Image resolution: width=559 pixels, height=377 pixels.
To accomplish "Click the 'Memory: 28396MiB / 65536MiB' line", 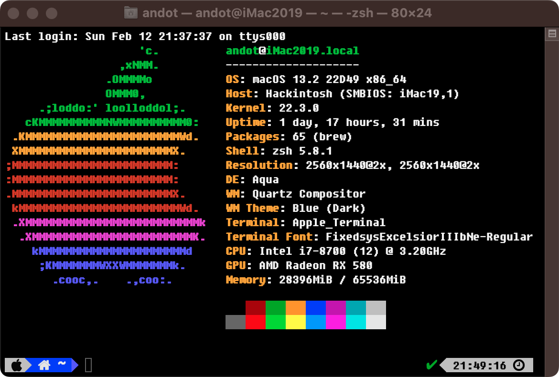I will coord(316,280).
